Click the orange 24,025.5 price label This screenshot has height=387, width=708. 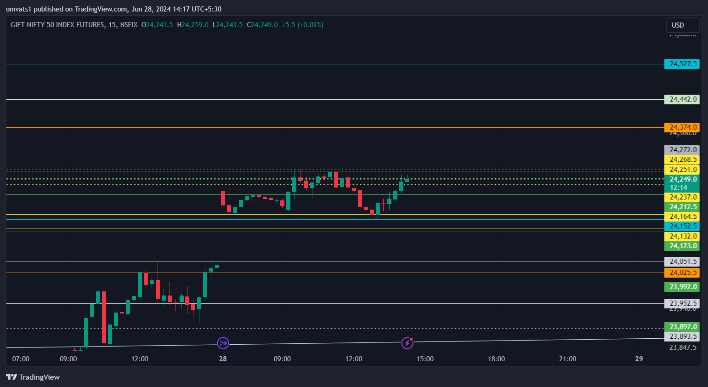pyautogui.click(x=682, y=273)
